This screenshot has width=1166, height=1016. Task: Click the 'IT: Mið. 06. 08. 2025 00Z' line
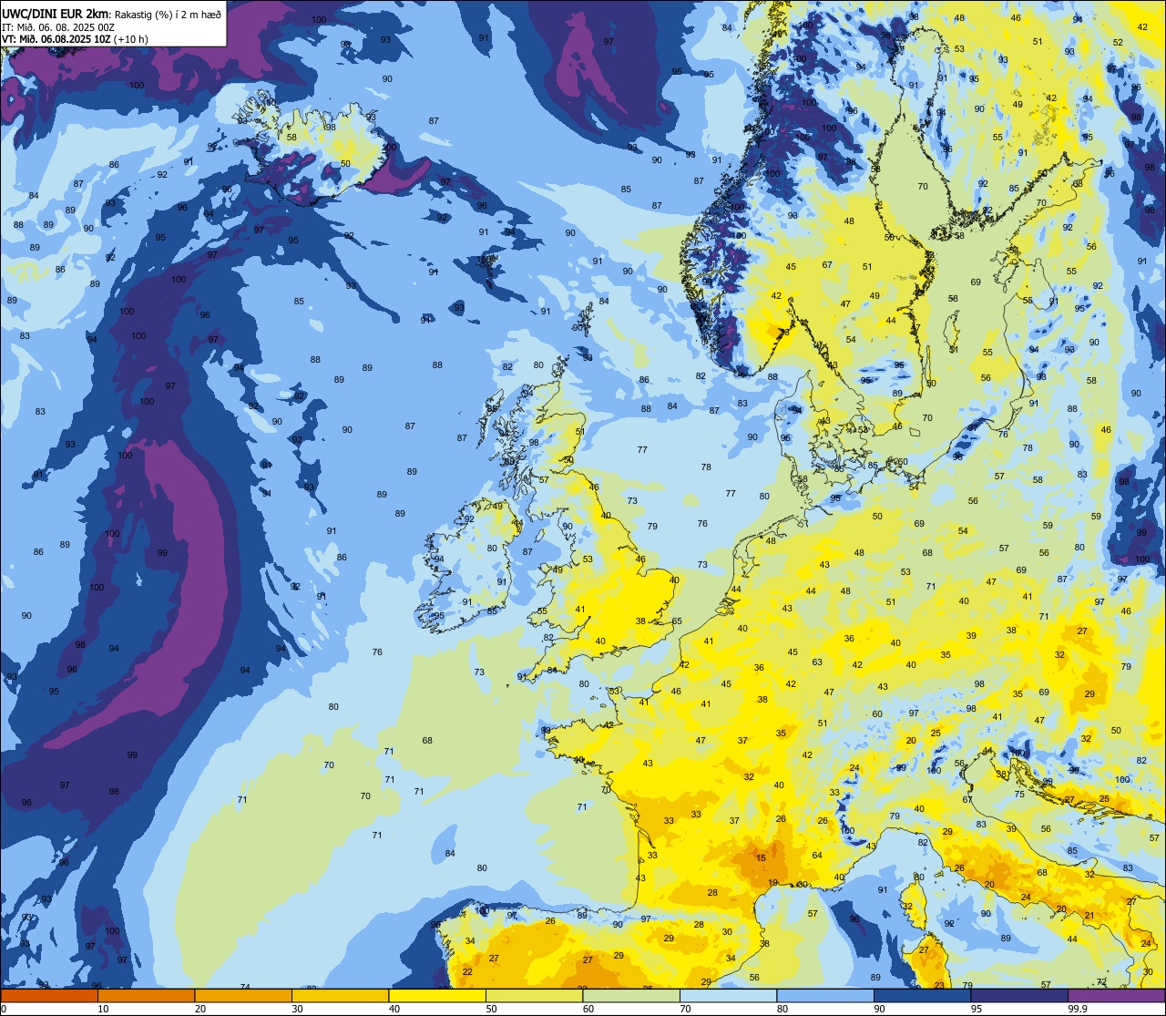pos(58,26)
